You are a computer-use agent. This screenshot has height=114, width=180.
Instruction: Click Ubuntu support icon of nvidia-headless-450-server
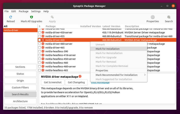[x=43, y=59]
